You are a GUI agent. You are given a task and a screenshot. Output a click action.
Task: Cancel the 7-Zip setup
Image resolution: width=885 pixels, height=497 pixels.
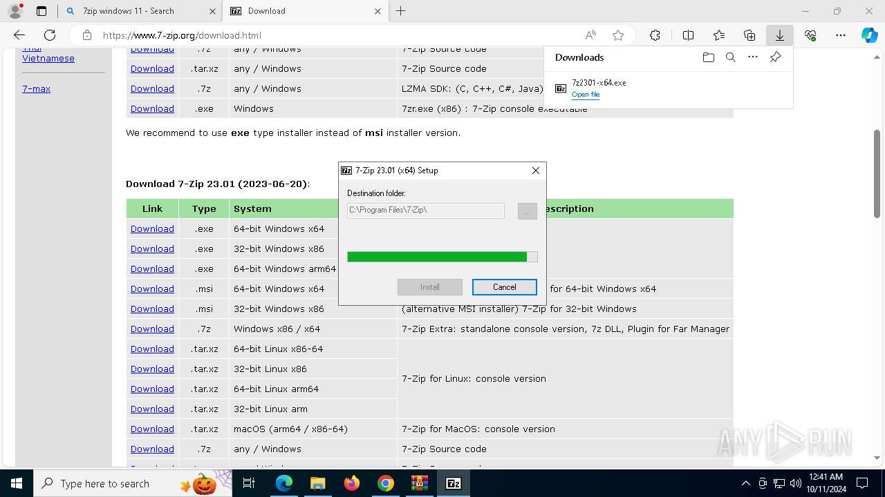[505, 287]
